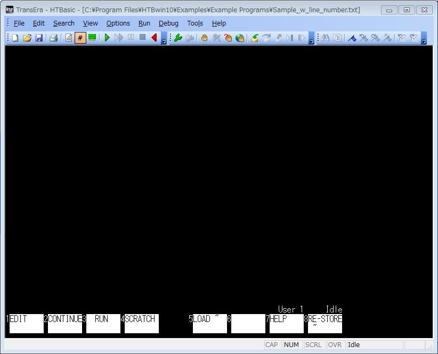Open the Run menu

click(x=144, y=23)
